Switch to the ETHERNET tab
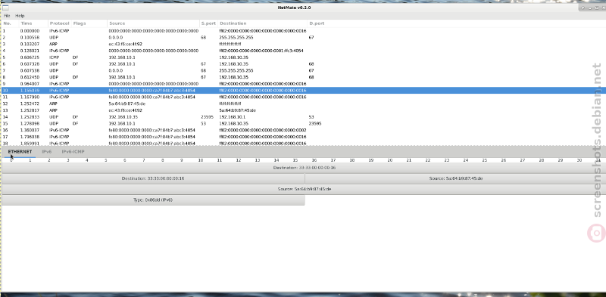This screenshot has width=606, height=297. (20, 152)
